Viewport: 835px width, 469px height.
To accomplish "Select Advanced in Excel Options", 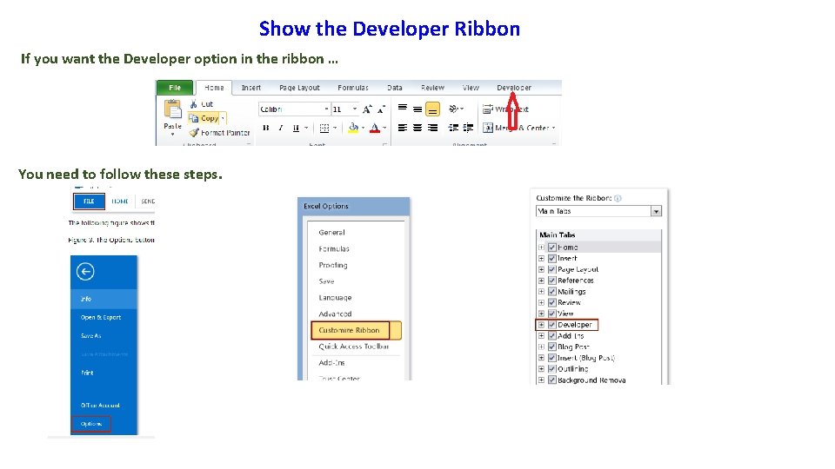I will click(x=335, y=314).
